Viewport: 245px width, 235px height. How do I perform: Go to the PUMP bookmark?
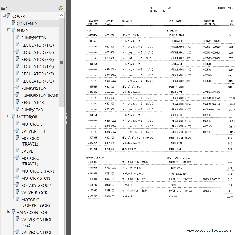point(22,31)
